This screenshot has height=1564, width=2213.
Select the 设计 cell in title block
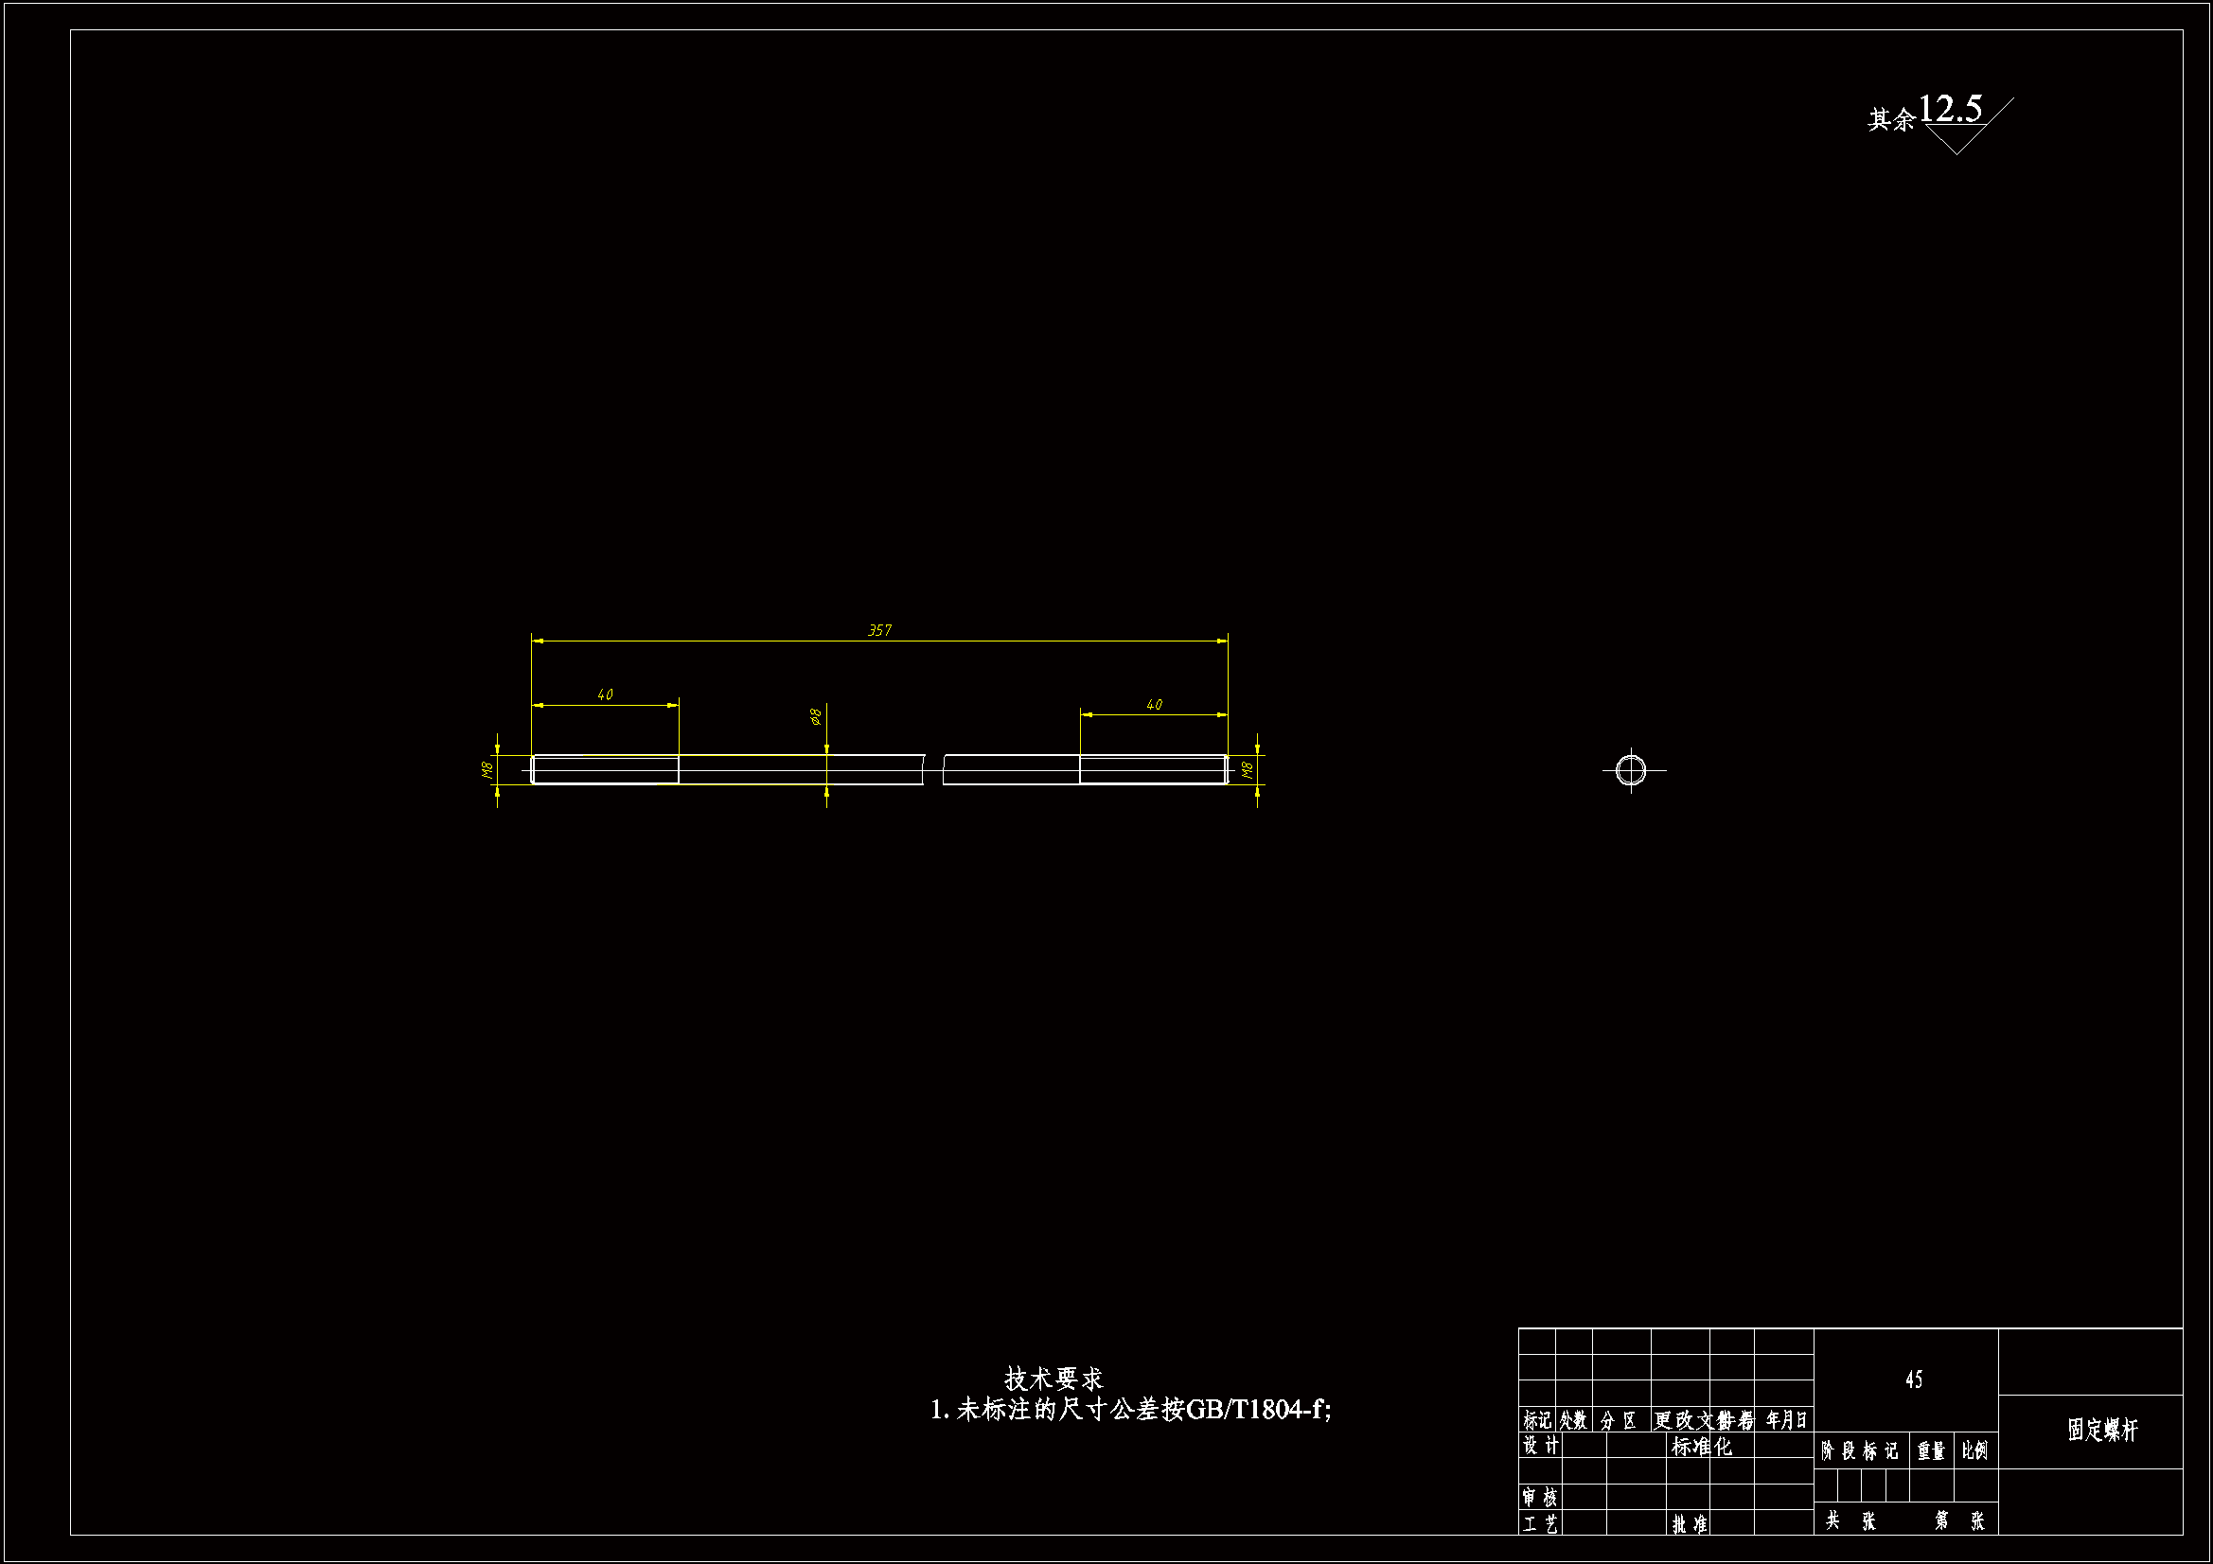[1540, 1446]
